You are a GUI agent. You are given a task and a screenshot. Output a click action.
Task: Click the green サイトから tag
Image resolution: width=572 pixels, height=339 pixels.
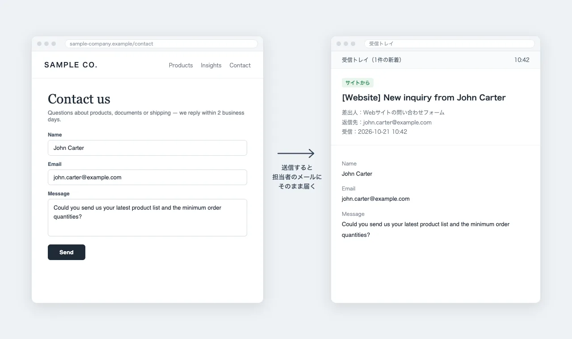click(357, 83)
